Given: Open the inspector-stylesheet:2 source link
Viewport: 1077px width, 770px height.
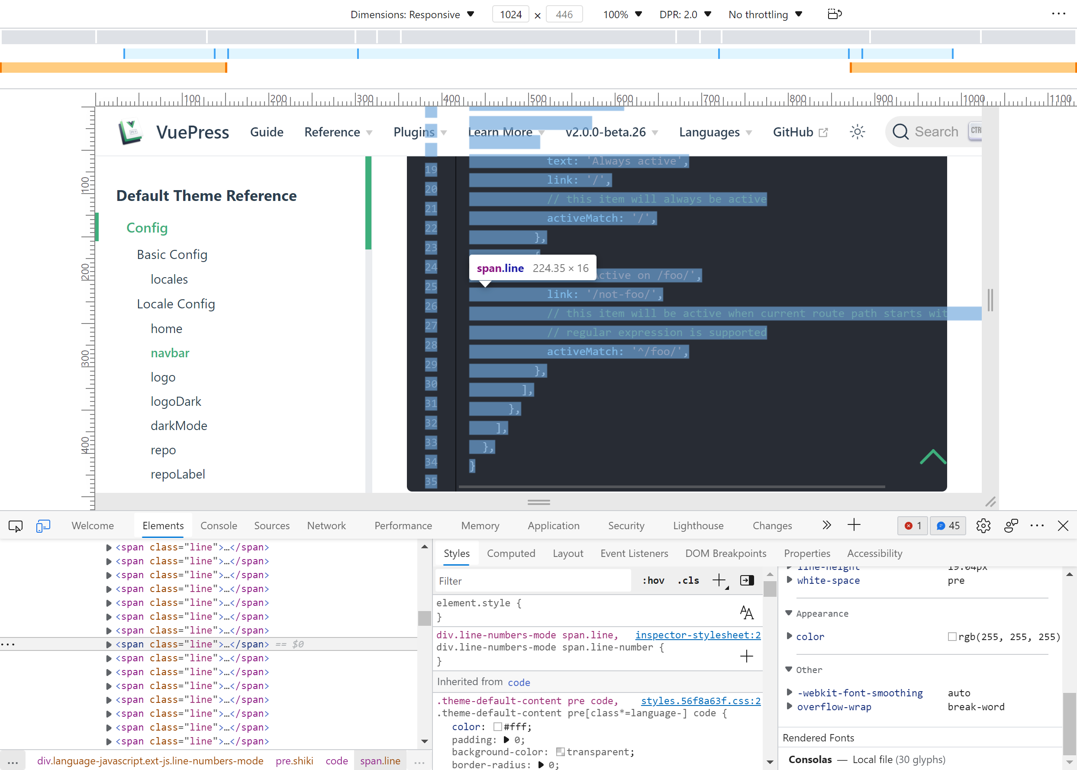Looking at the screenshot, I should [x=697, y=635].
